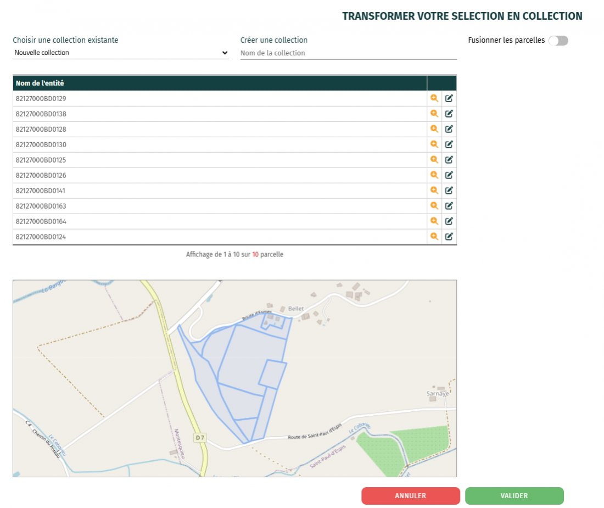Screen dimensions: 604x508
Task: Click the Bellet label on the map
Action: [295, 309]
